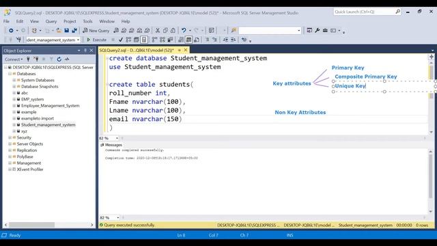Click the Primary Key annotation text
The height and width of the screenshot is (246, 437).
coord(348,68)
